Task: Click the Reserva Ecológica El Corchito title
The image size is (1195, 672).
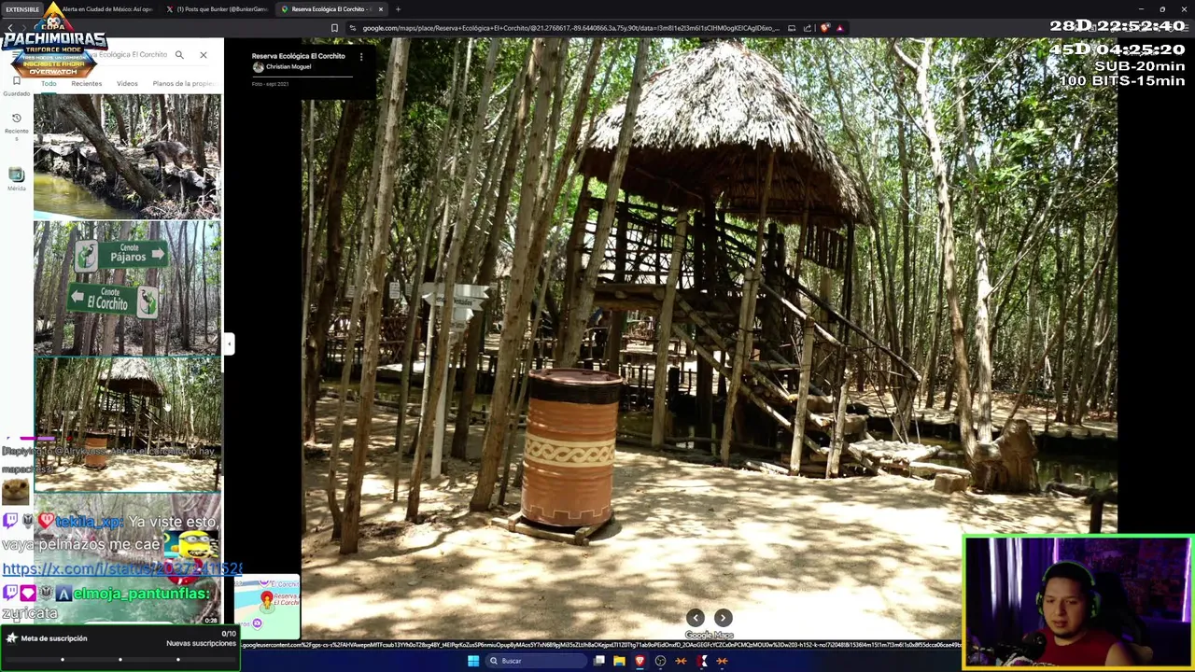Action: click(298, 56)
